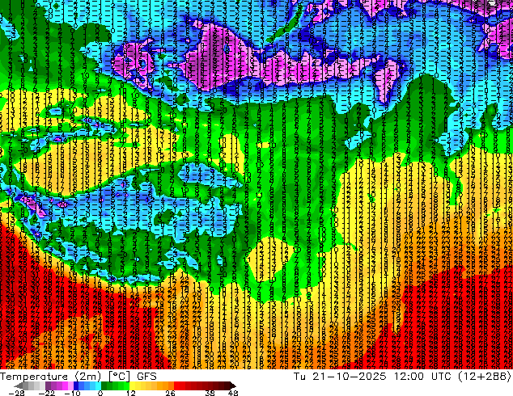Click the -22 legend value

47,393
